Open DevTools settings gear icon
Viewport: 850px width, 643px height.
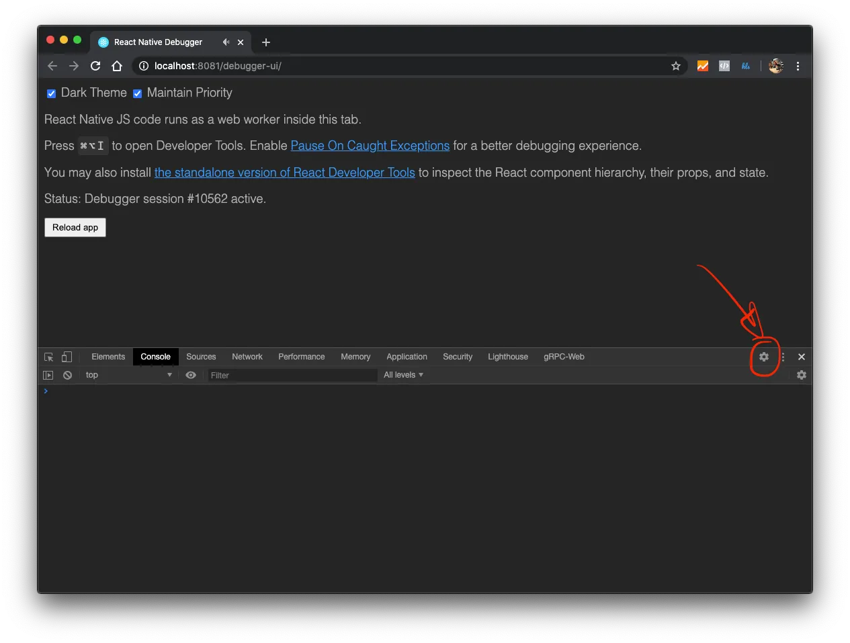click(x=764, y=357)
